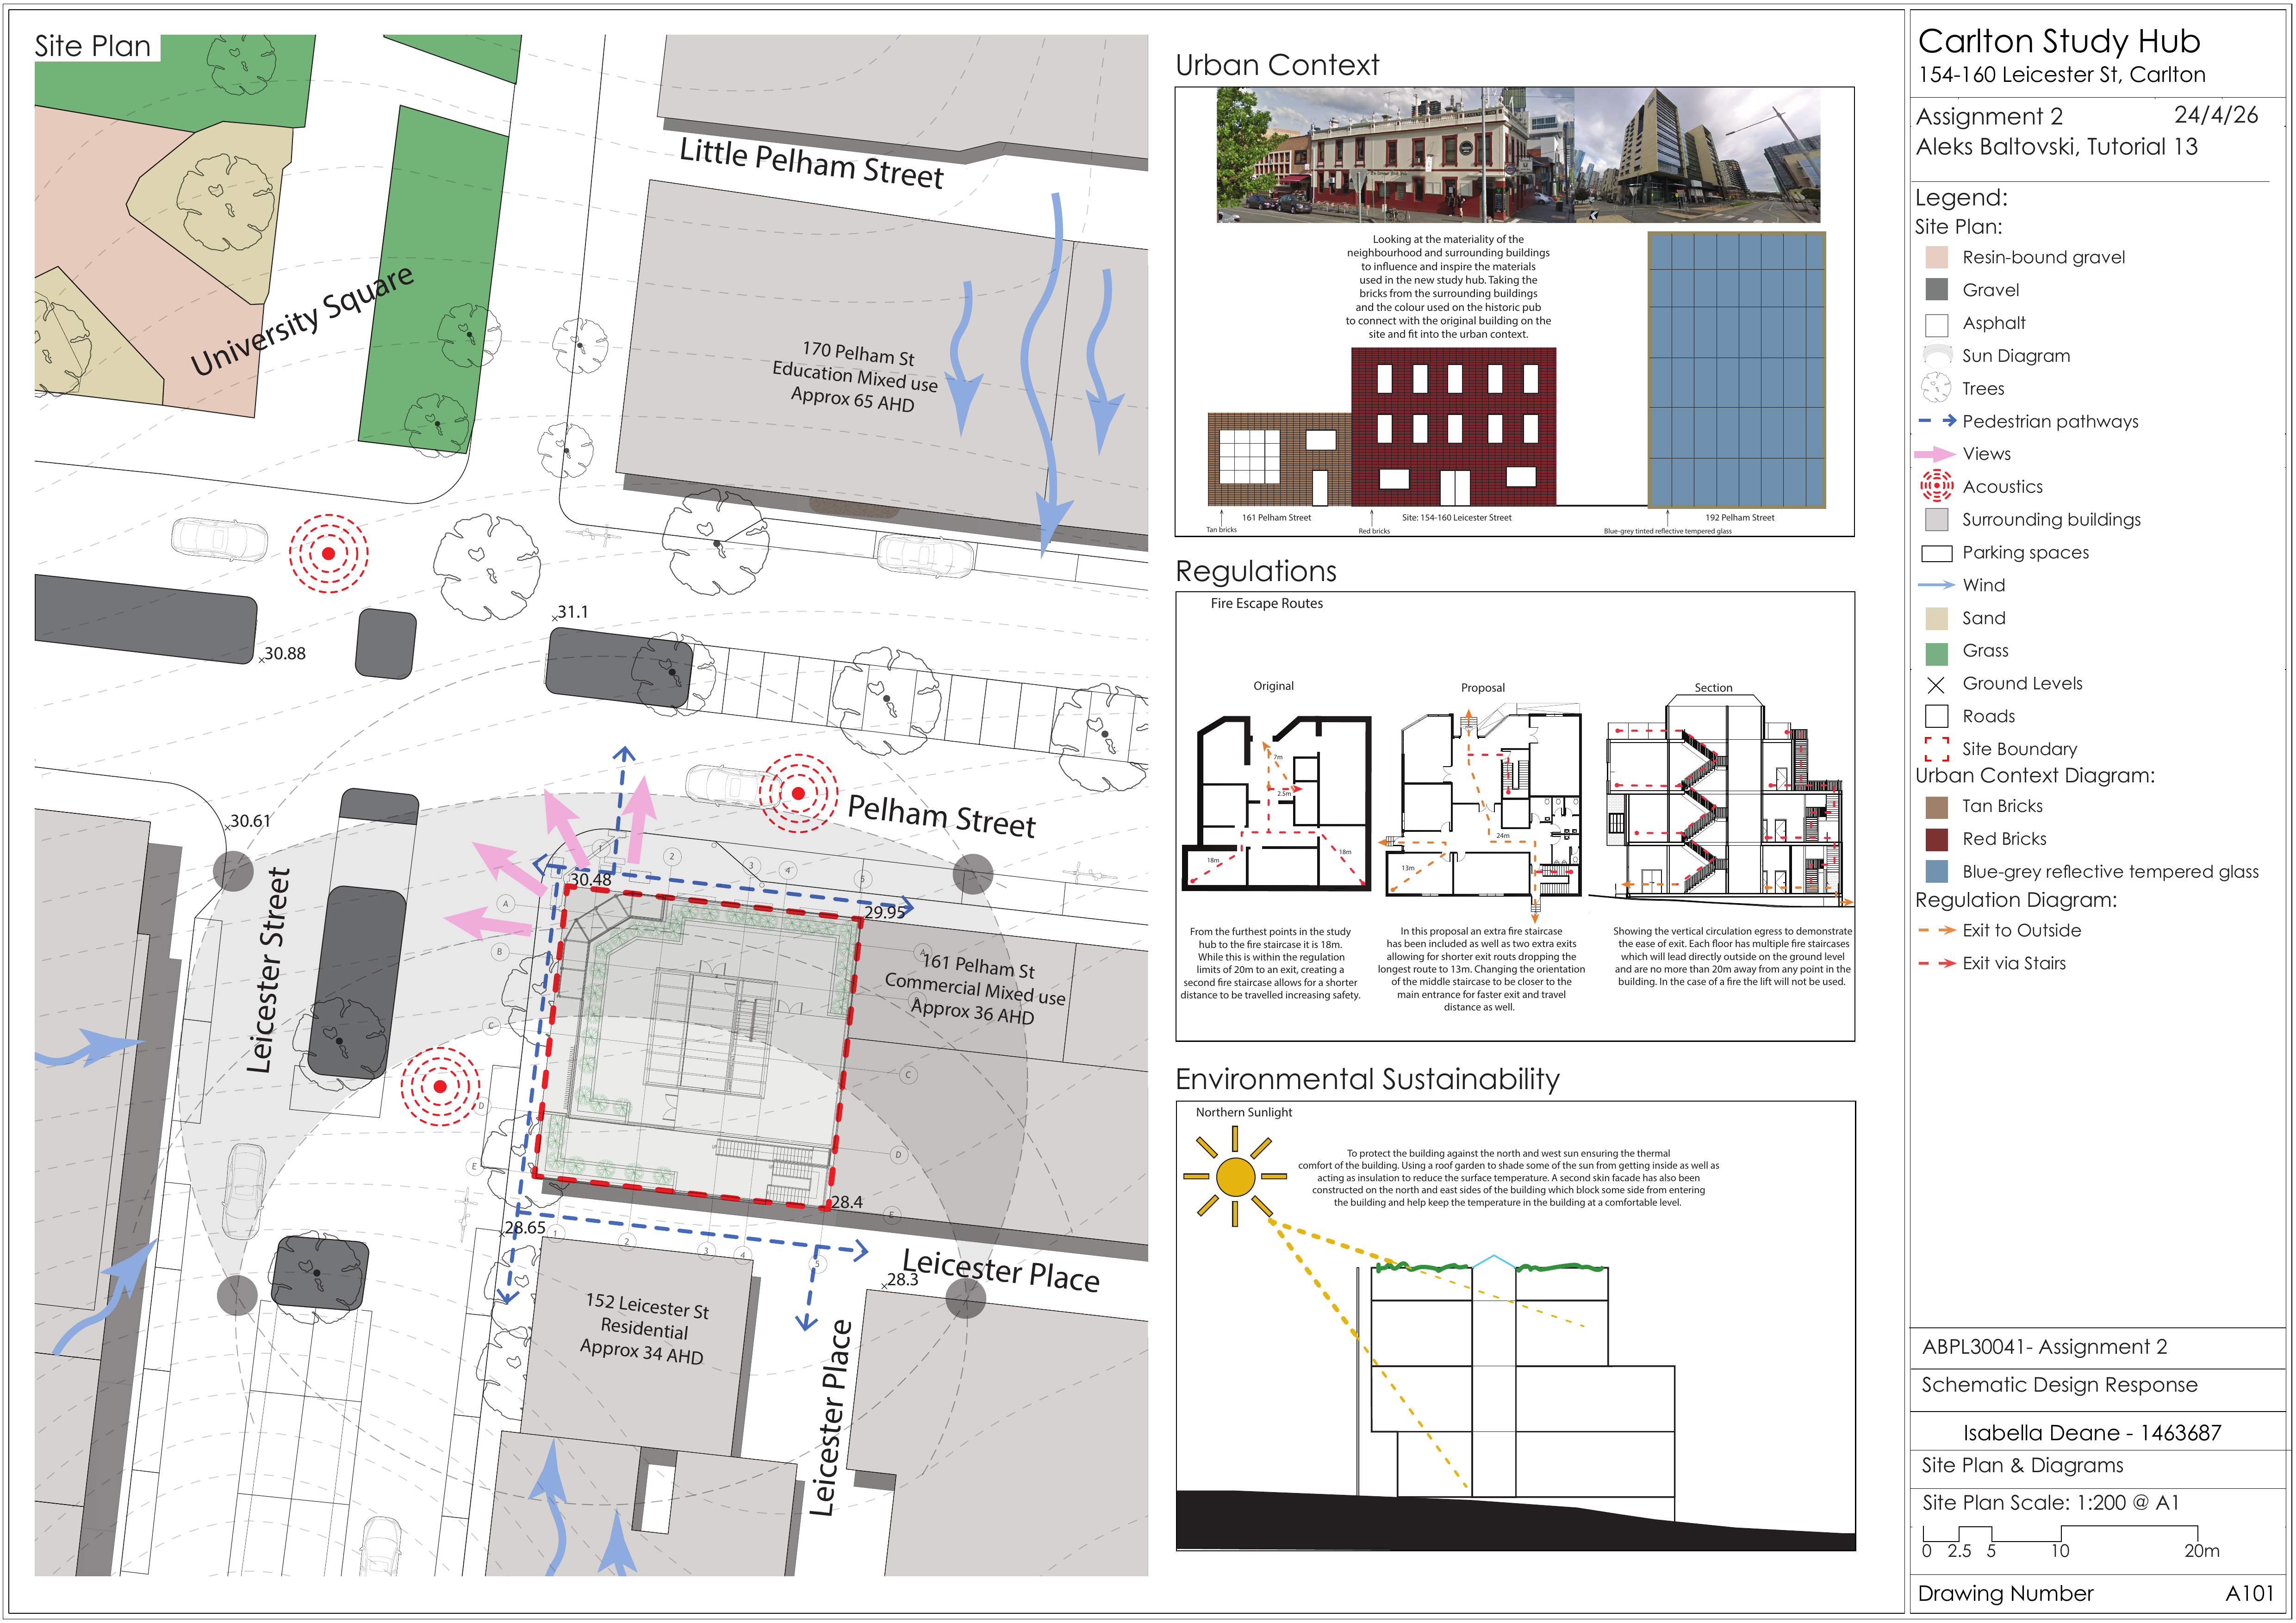Click the acoustics marker on Pelham Street
Image resolution: width=2296 pixels, height=1623 pixels.
click(798, 793)
